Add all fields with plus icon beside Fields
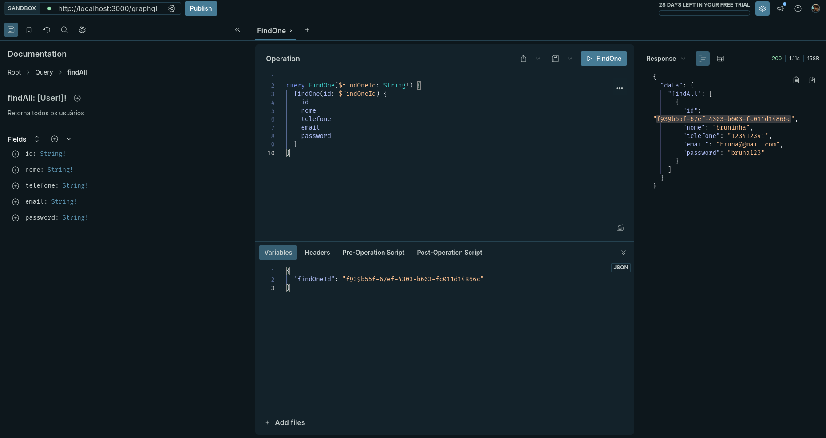This screenshot has width=826, height=438. pyautogui.click(x=55, y=139)
